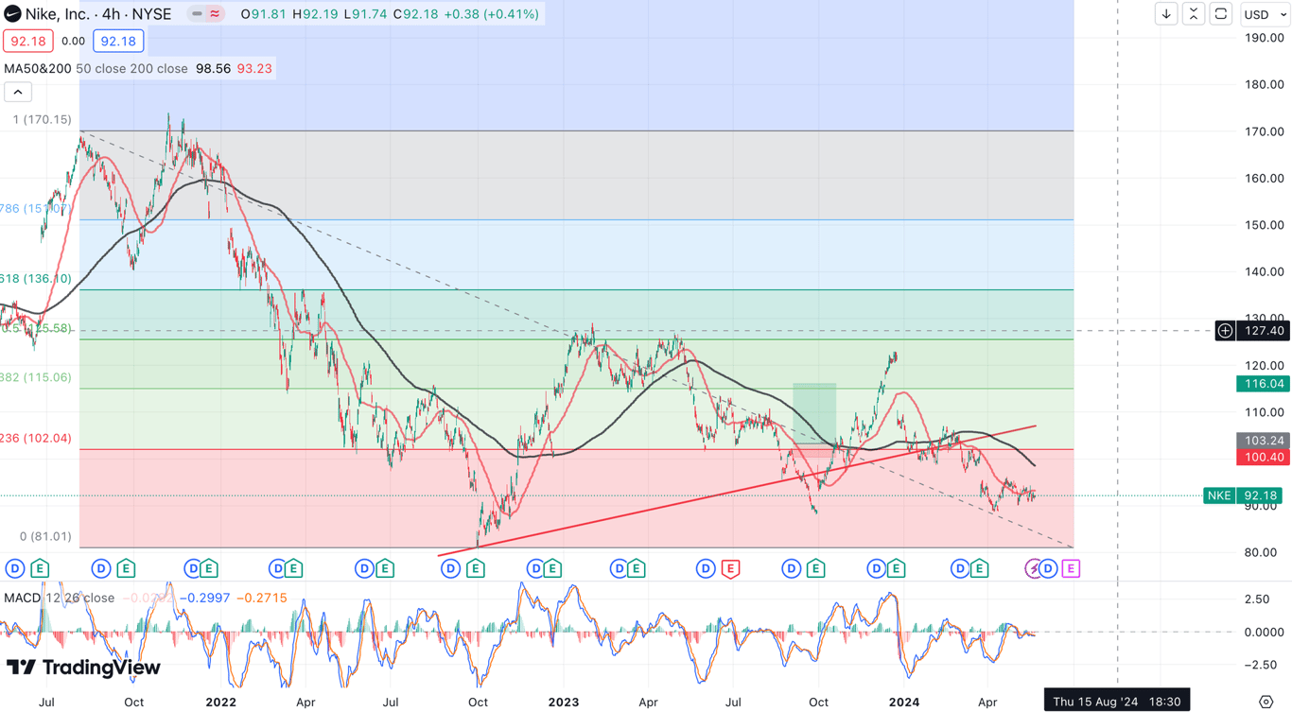Click the 2024 year label on time axis
This screenshot has height=712, width=1292.
tap(904, 703)
